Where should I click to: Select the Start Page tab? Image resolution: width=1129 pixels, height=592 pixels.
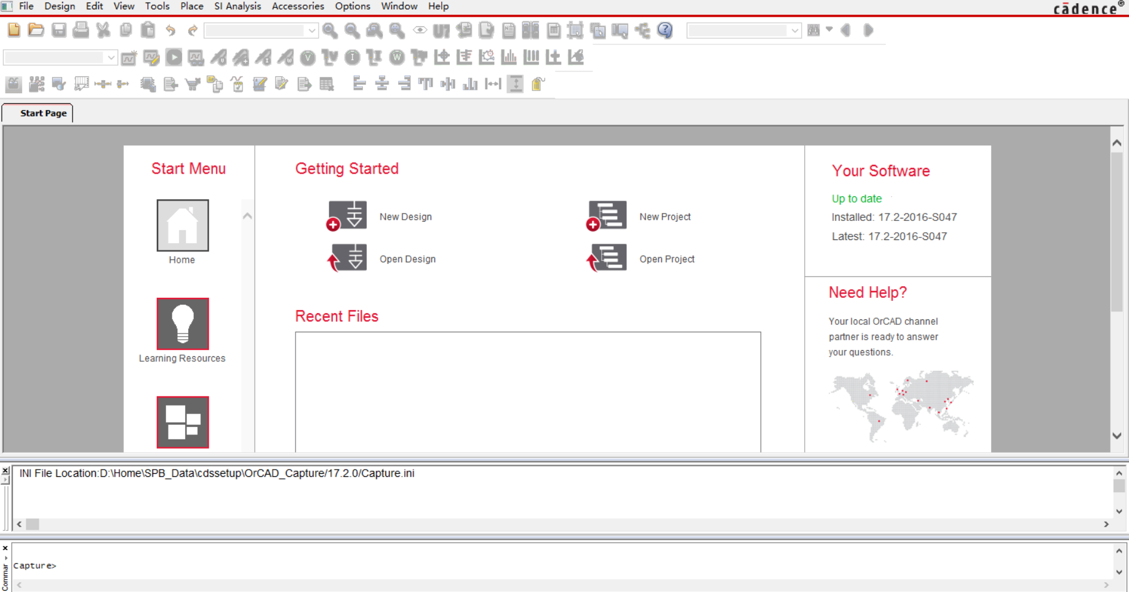coord(38,113)
